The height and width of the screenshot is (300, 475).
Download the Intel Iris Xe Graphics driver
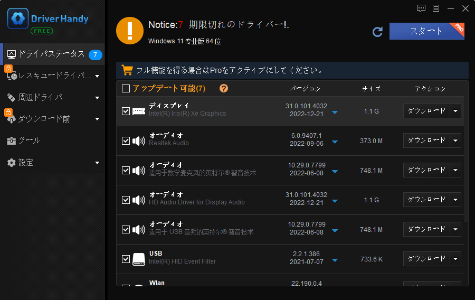click(426, 111)
